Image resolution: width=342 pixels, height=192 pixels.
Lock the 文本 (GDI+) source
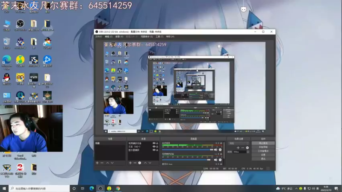(157, 147)
